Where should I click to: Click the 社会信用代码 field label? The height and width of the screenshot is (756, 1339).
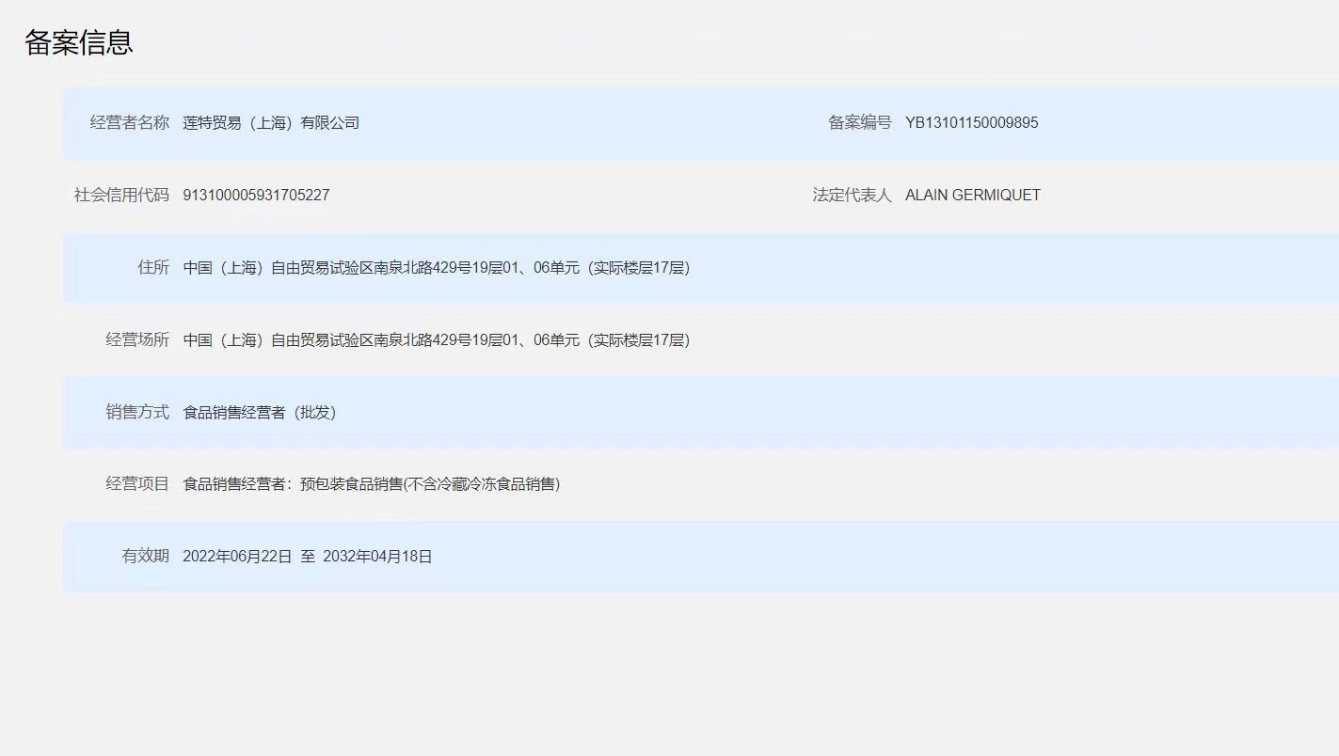click(x=121, y=196)
